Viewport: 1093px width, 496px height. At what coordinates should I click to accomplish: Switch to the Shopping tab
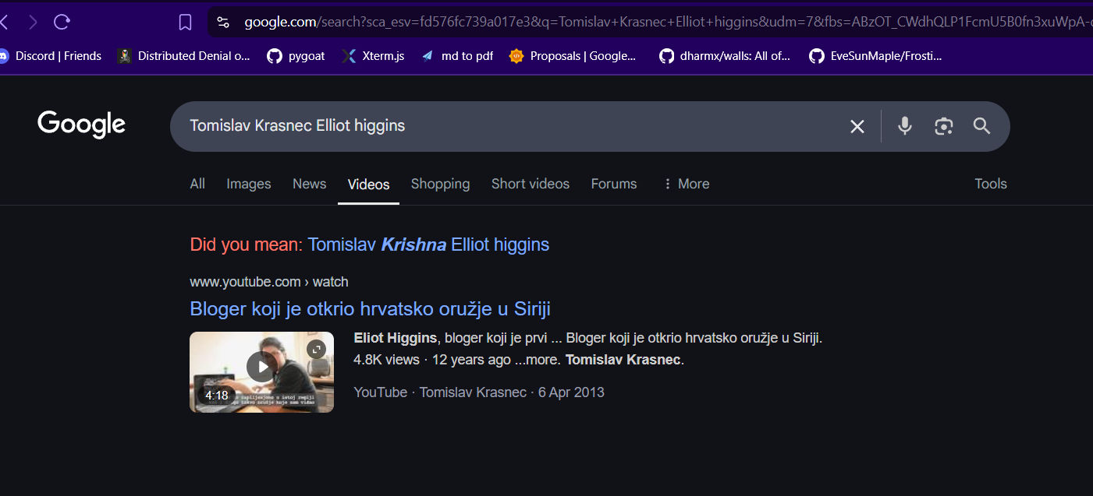441,184
